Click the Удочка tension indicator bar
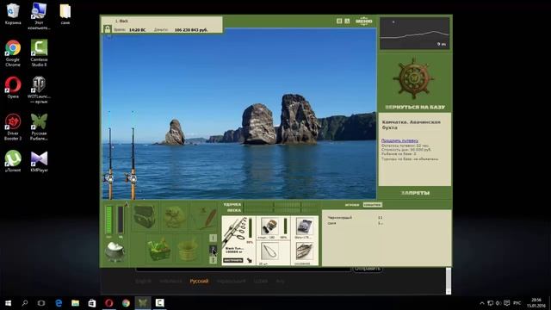The image size is (551, 310). click(x=282, y=205)
